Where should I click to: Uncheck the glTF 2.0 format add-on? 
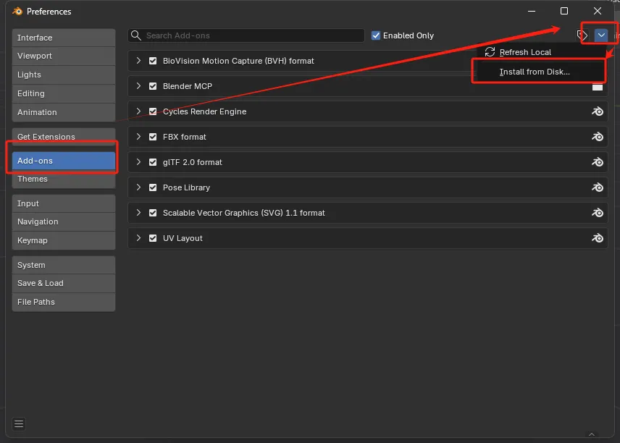(153, 162)
